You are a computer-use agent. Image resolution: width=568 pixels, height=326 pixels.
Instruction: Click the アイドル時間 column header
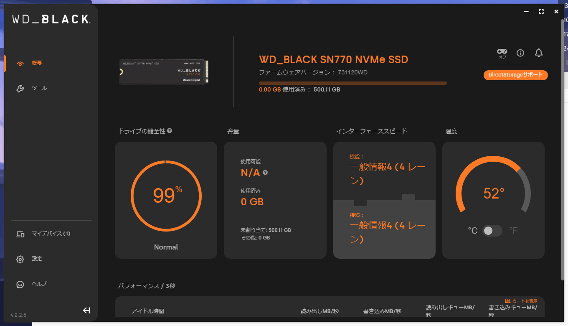pos(148,311)
